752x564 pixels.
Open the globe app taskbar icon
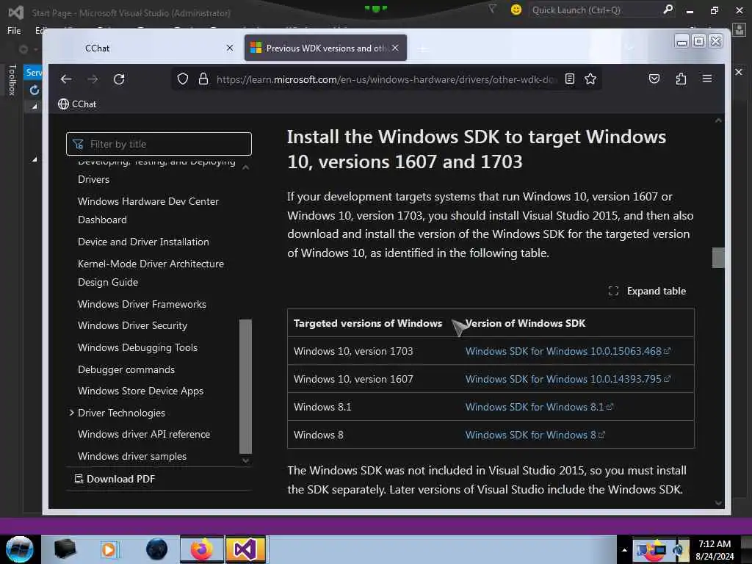(x=156, y=549)
